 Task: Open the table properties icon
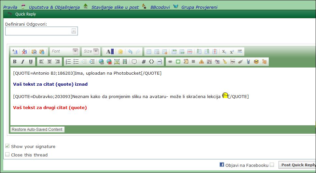tap(157, 52)
